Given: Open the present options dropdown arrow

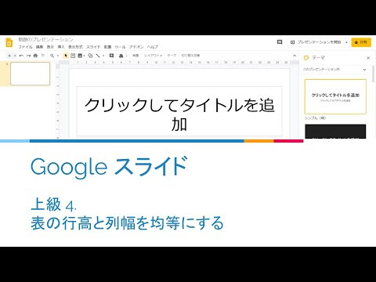Looking at the screenshot, I should coord(346,42).
